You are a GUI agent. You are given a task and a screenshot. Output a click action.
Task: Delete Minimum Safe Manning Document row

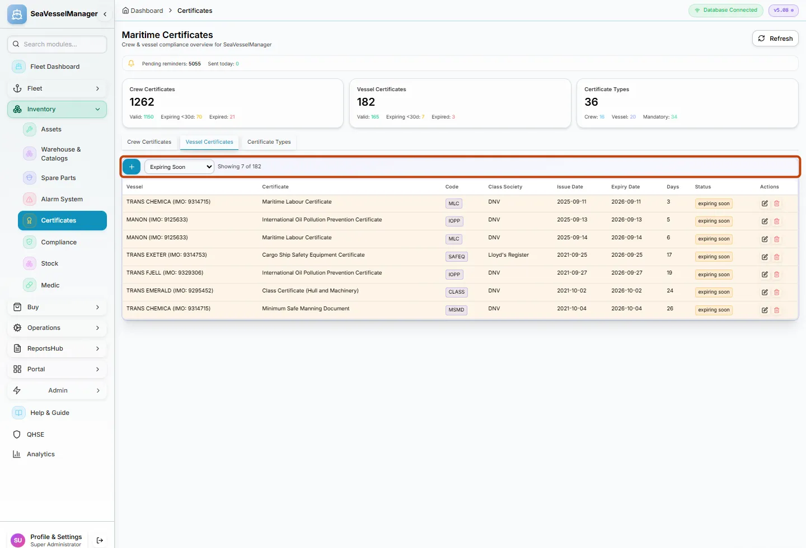click(777, 310)
